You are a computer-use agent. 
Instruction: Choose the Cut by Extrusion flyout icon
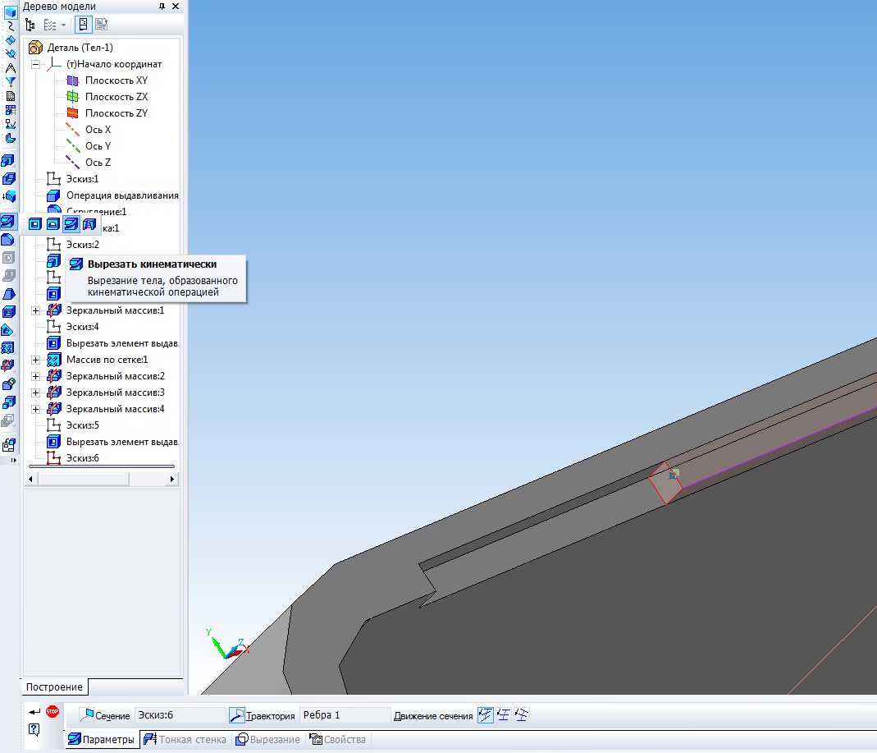pyautogui.click(x=35, y=223)
